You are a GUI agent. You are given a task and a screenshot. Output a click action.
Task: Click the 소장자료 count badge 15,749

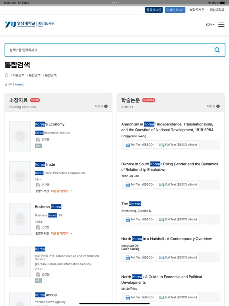35,100
